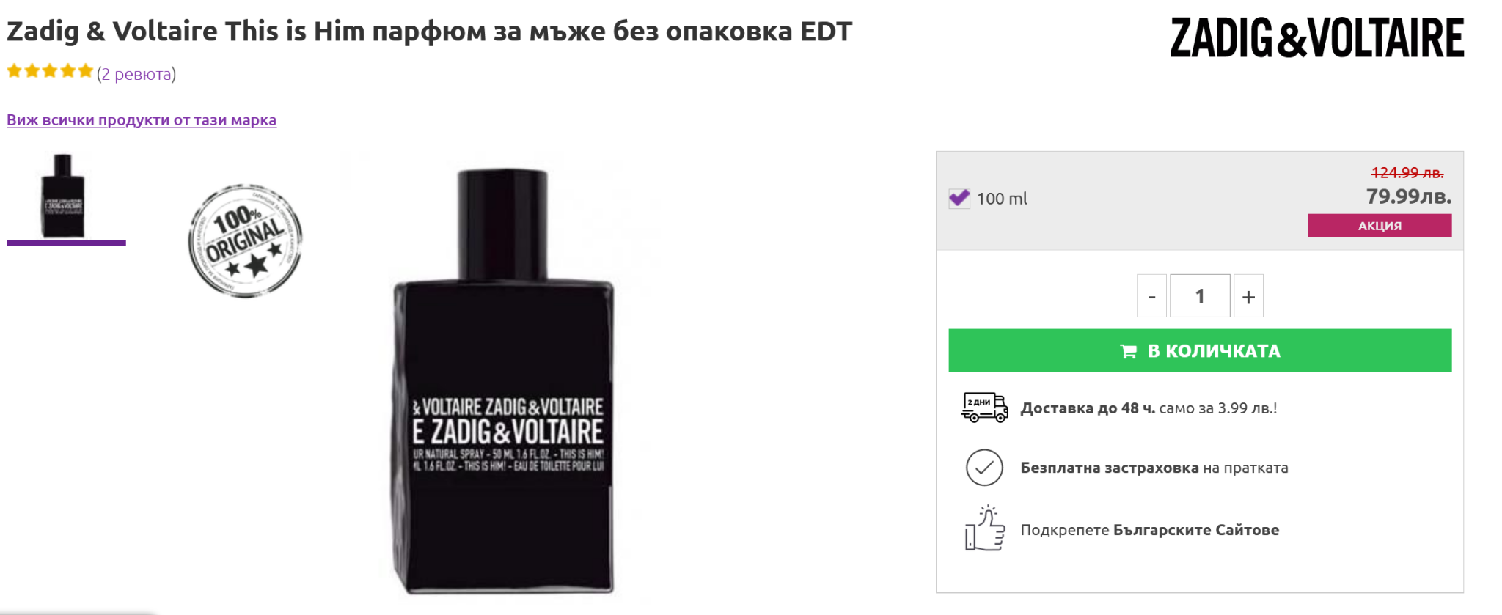Decrease quantity with the minus button

point(1151,296)
